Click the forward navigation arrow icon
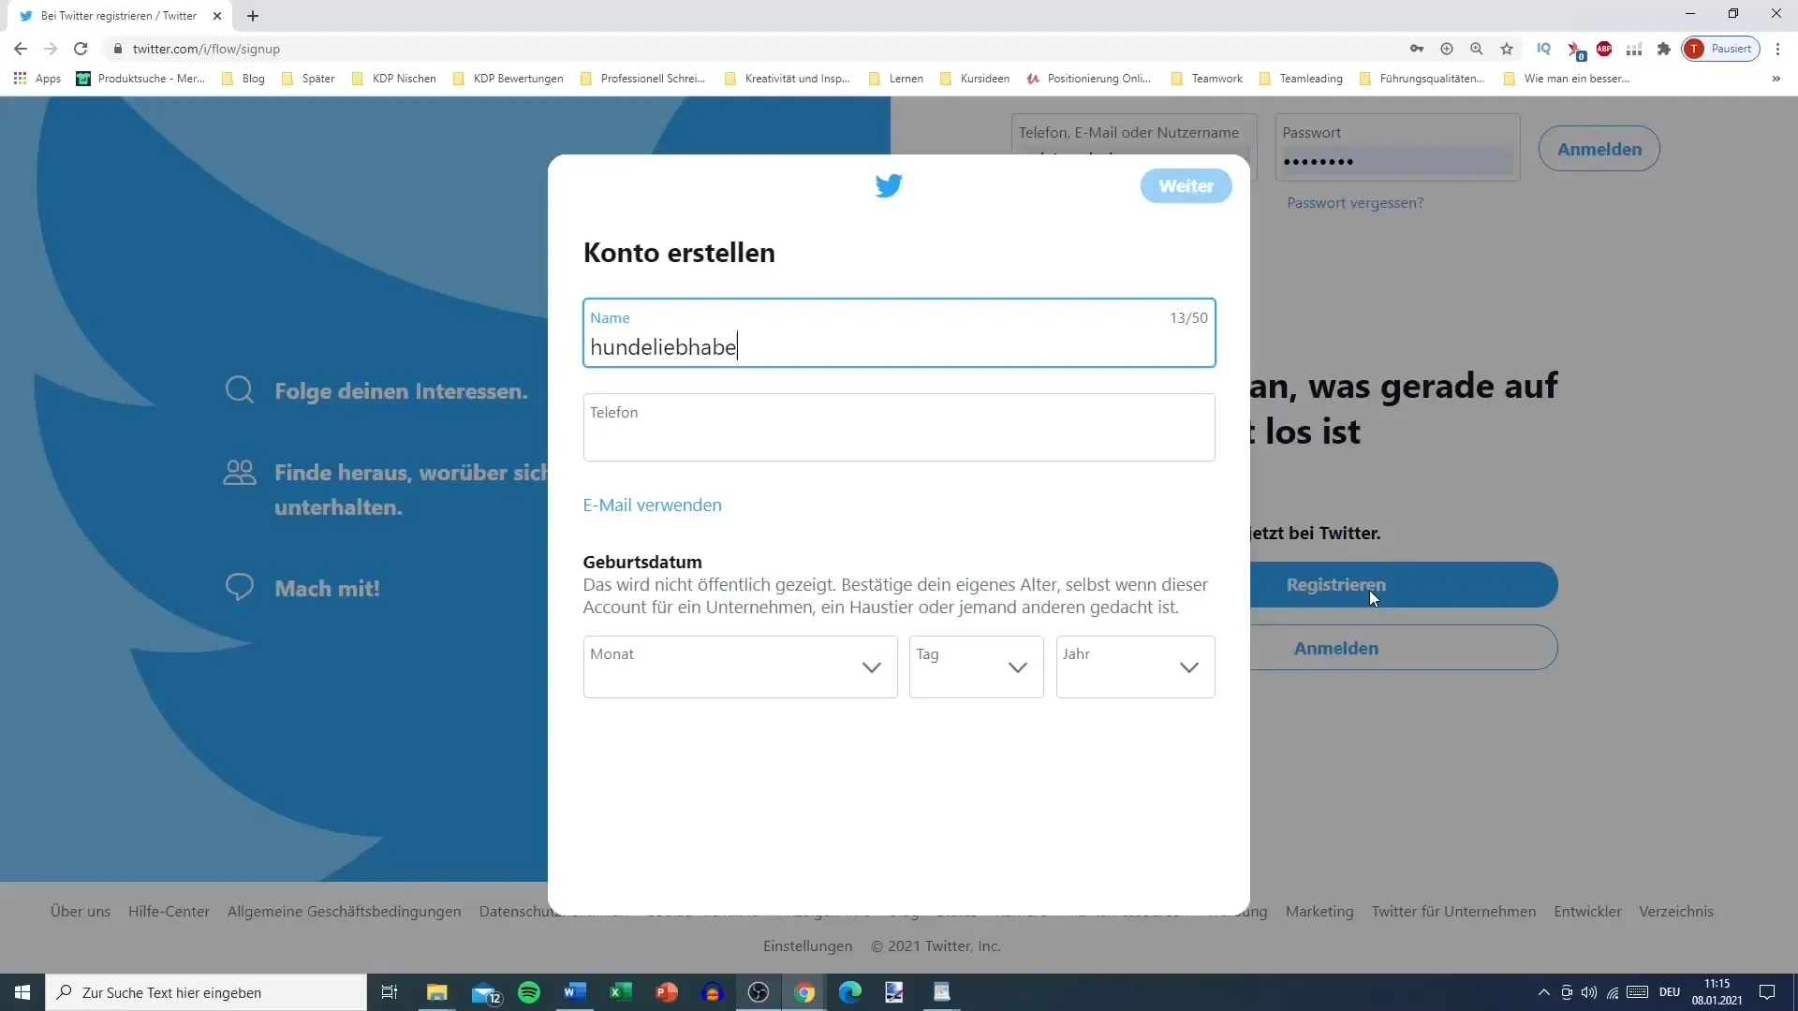The width and height of the screenshot is (1798, 1011). coord(50,48)
